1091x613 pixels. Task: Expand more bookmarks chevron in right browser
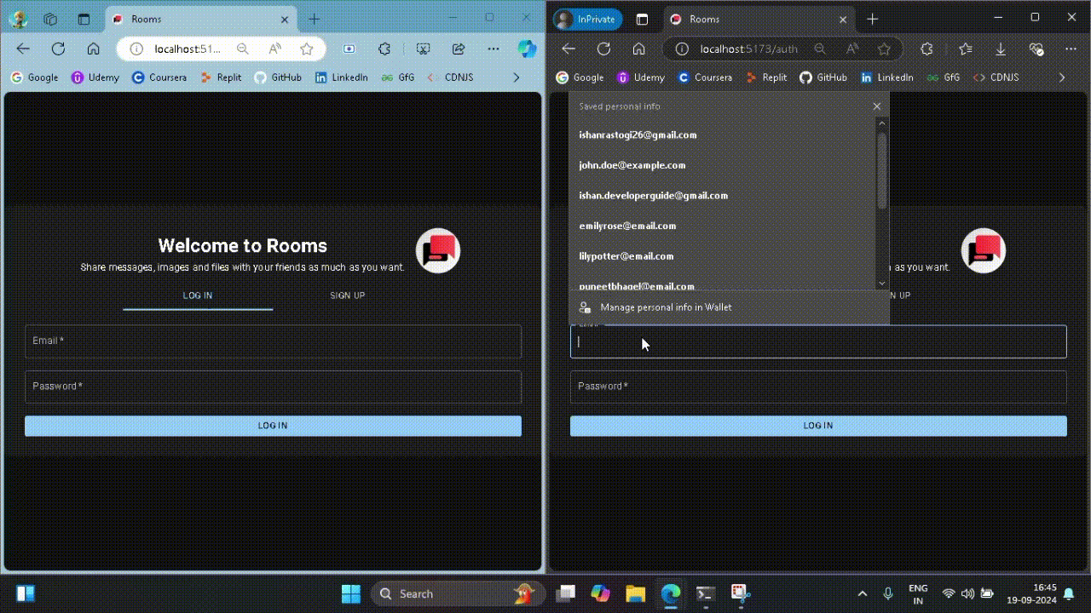(x=1061, y=77)
